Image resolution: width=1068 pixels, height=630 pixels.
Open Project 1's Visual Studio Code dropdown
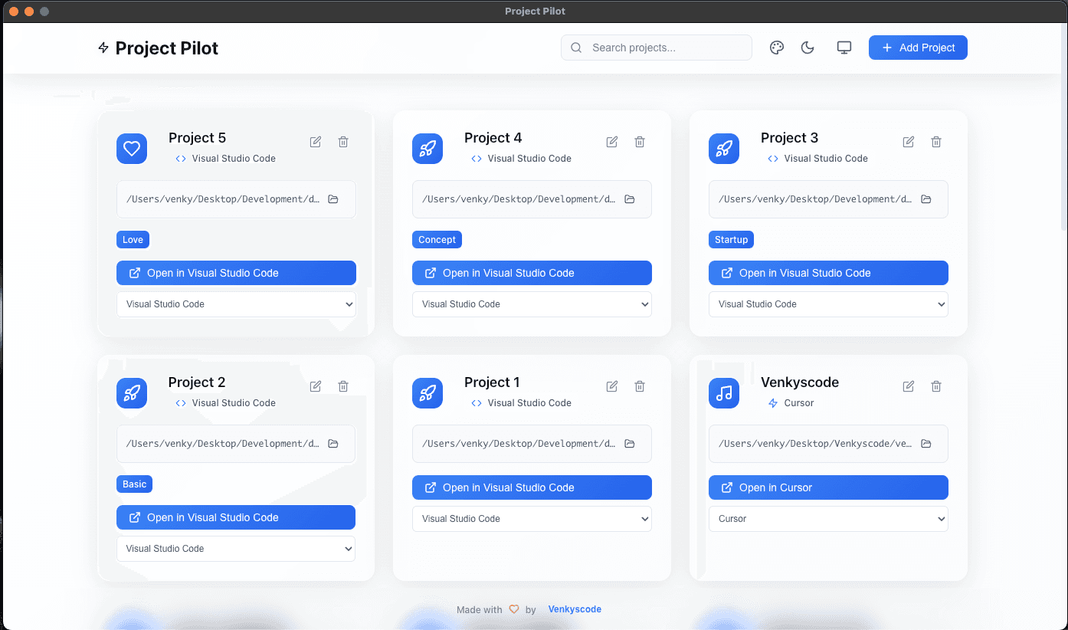[x=532, y=519]
